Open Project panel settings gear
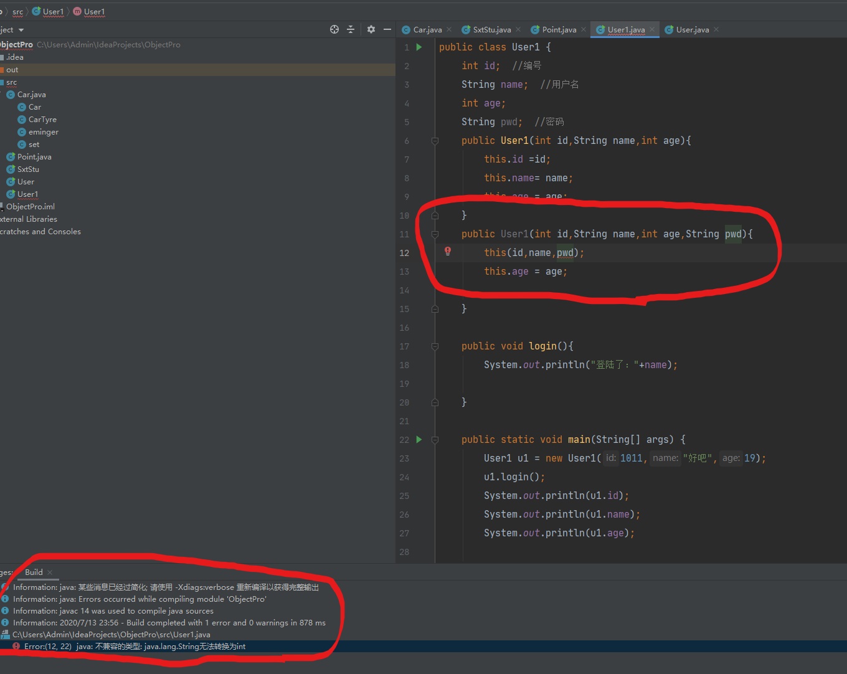Screen dimensions: 847x674 click(371, 29)
